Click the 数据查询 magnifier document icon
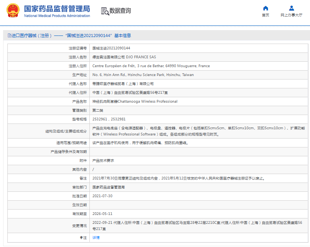This screenshot has height=247, width=310. coord(105,11)
